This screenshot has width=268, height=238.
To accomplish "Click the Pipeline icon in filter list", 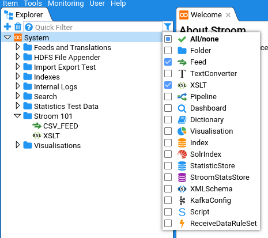I will click(182, 97).
